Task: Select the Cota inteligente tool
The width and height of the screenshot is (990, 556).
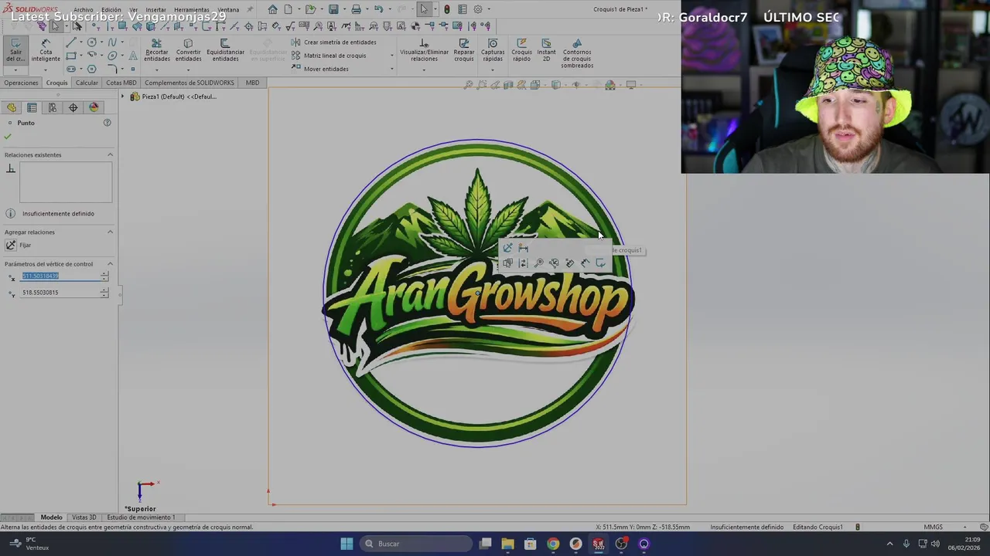Action: tap(46, 50)
